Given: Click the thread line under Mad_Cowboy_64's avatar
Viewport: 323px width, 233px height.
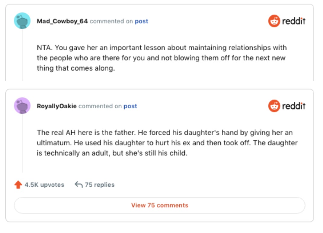Looking at the screenshot, I should (23, 54).
